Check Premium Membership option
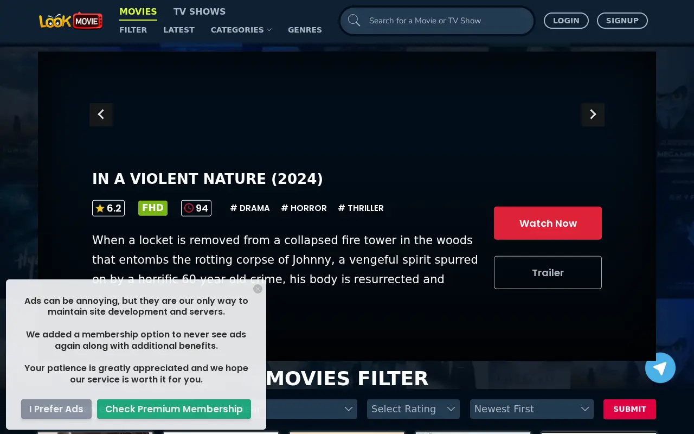 [x=174, y=409]
